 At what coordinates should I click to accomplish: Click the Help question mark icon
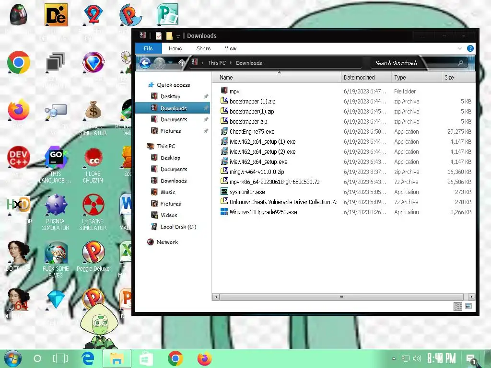coord(470,48)
